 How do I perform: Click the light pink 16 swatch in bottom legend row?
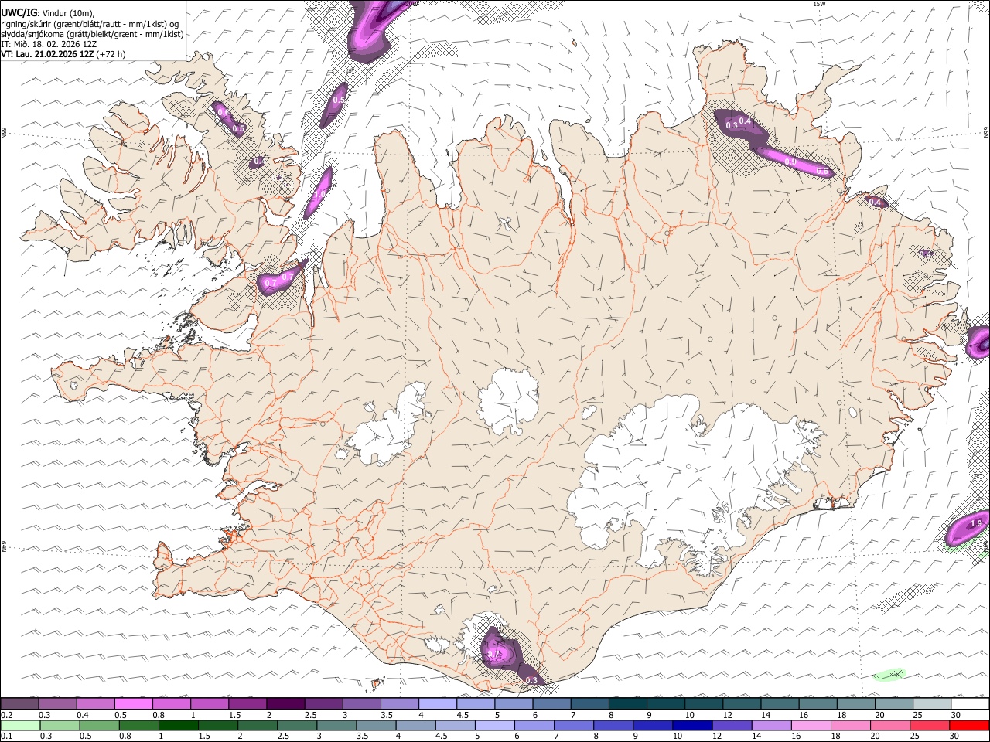pos(811,725)
